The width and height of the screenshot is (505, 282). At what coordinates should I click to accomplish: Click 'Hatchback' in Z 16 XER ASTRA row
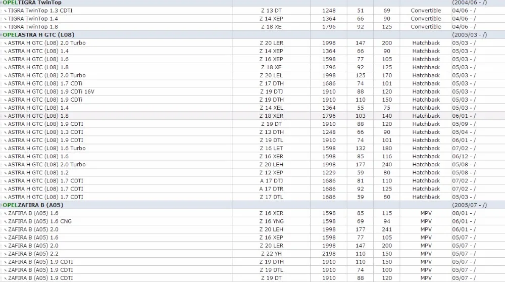pos(426,156)
